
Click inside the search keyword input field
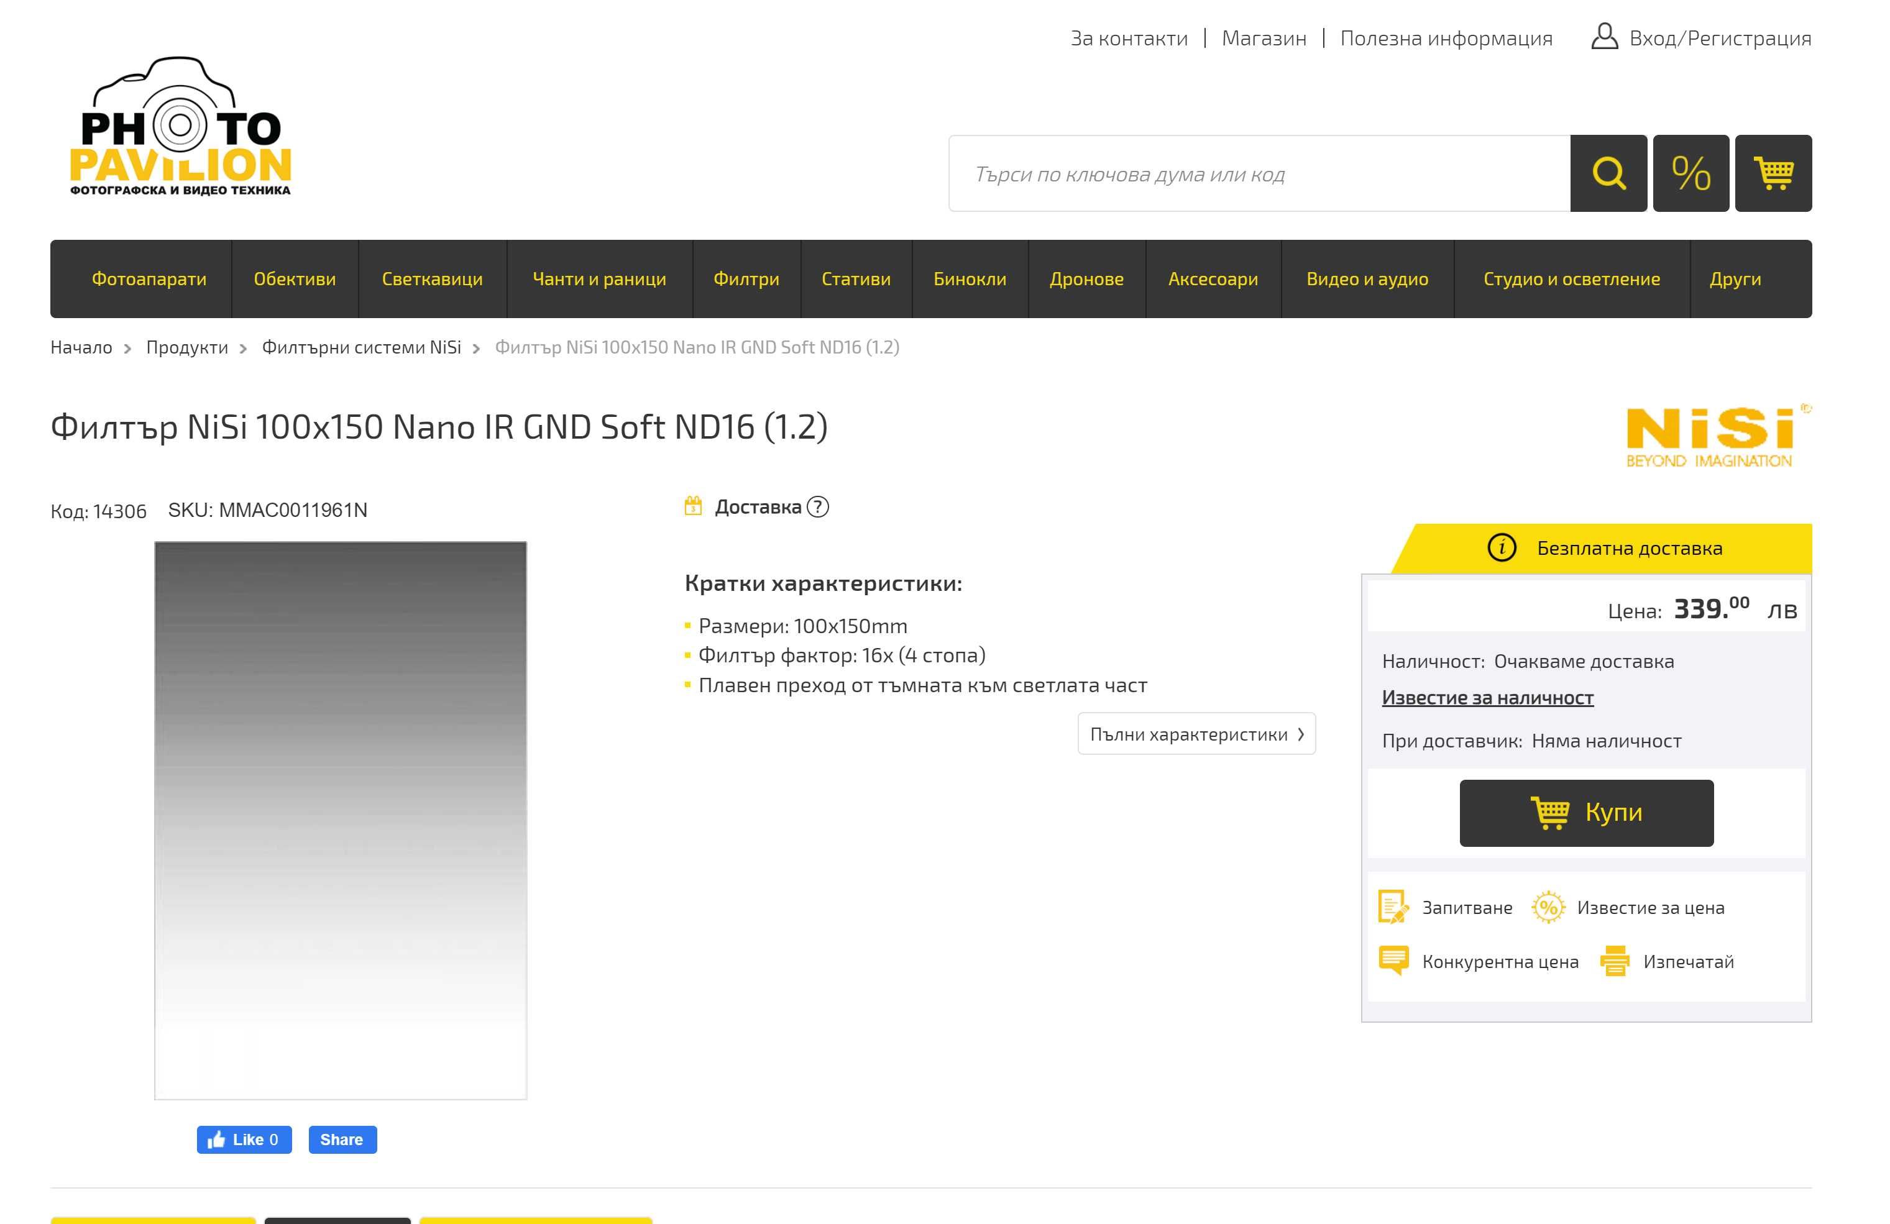pyautogui.click(x=1259, y=173)
